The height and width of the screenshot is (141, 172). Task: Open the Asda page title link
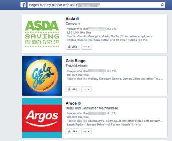coord(70,19)
